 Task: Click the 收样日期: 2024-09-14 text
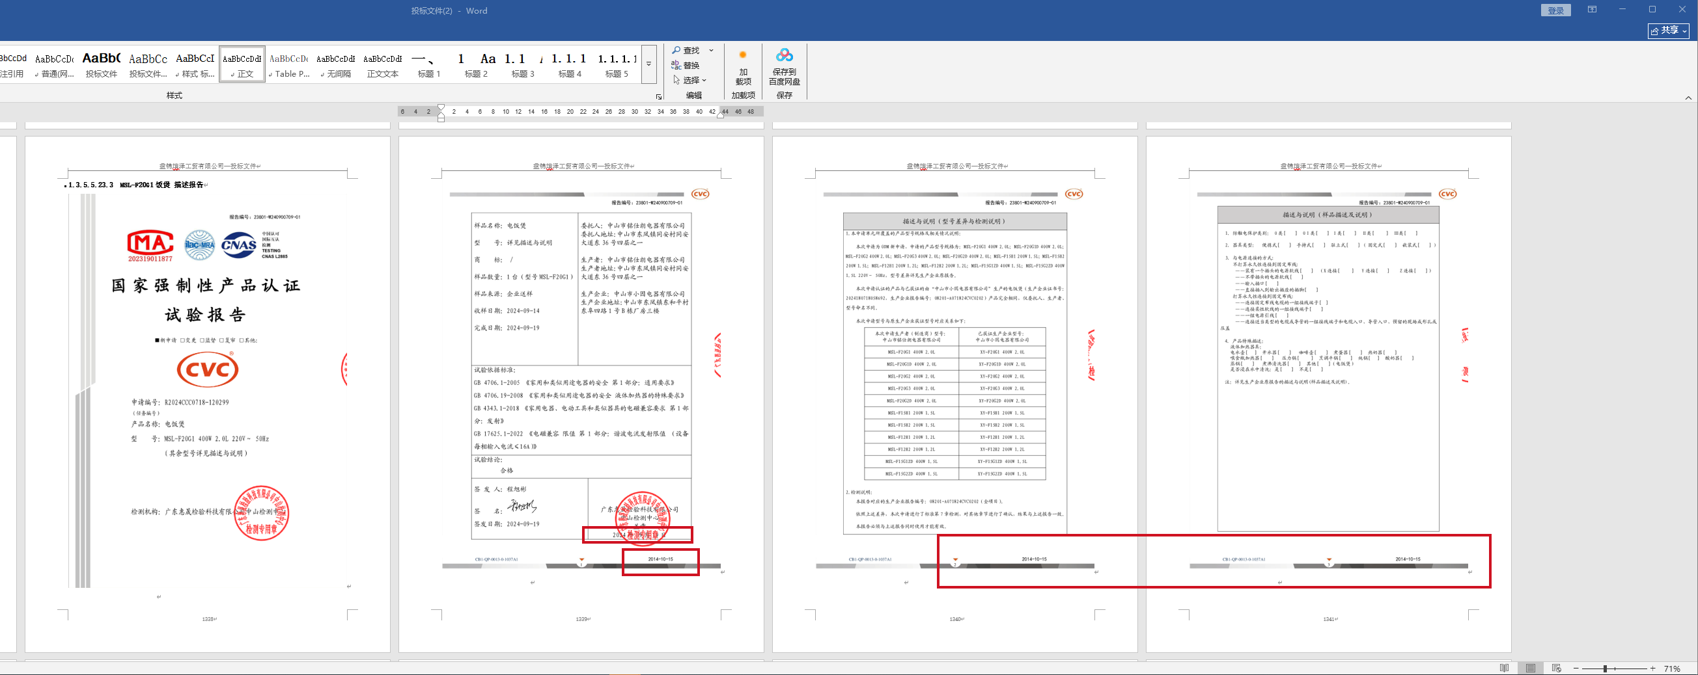[x=507, y=311]
